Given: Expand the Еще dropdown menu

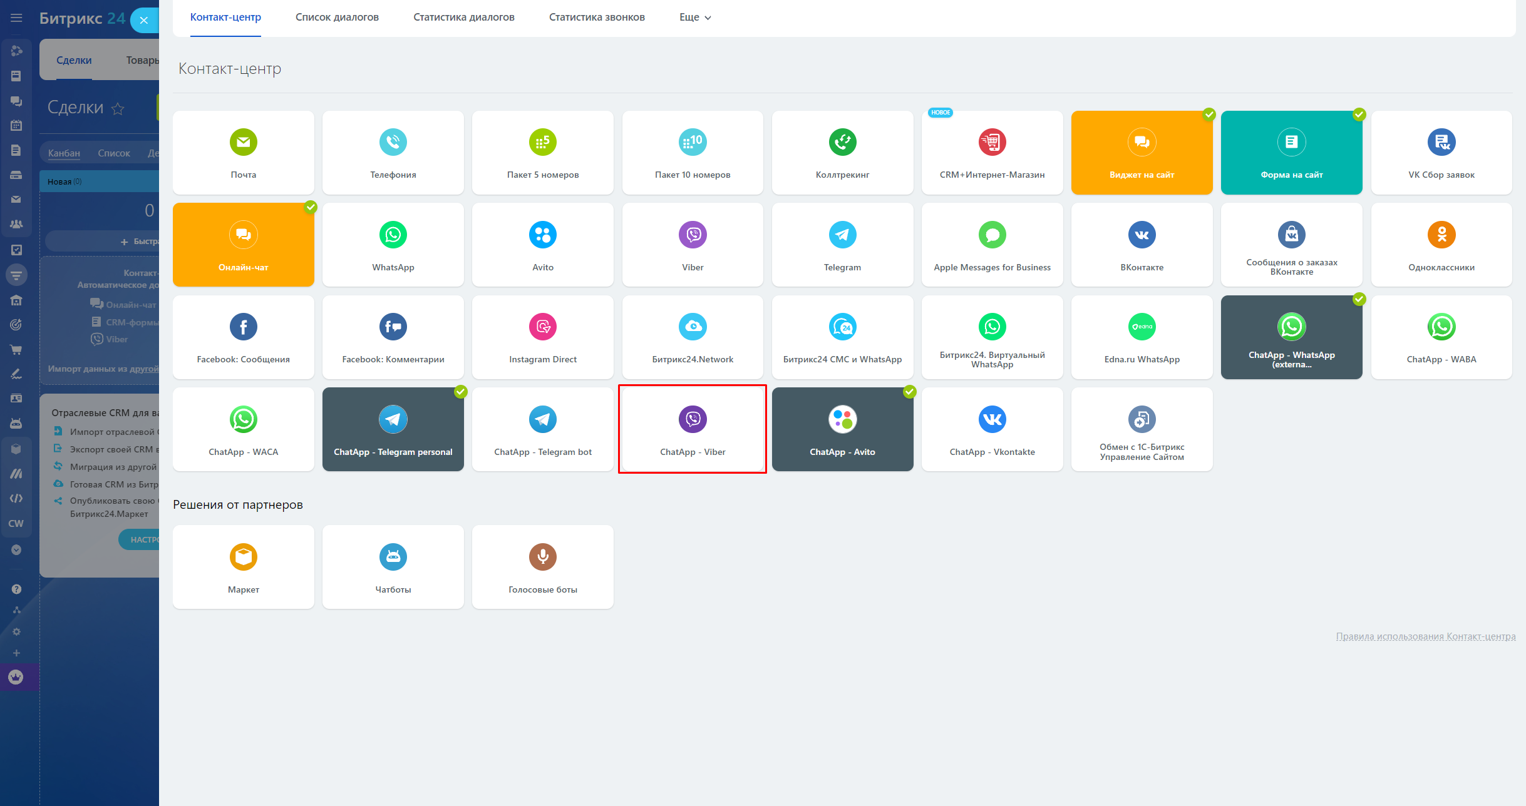Looking at the screenshot, I should click(x=694, y=18).
